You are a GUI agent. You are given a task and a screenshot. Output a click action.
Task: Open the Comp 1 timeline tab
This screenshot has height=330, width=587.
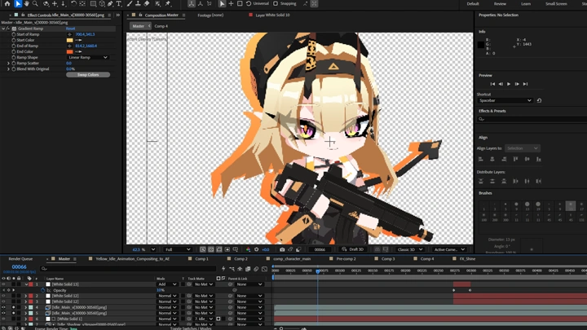[x=202, y=259]
